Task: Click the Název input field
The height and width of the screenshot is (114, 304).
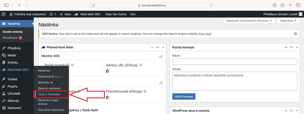Action: coord(235,61)
